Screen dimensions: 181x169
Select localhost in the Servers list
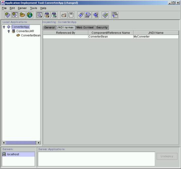[18, 154]
